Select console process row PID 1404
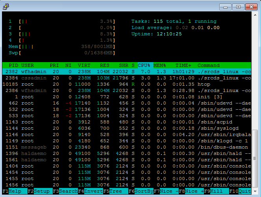Image resolution: width=261 pixels, height=197 pixels. pyautogui.click(x=127, y=166)
